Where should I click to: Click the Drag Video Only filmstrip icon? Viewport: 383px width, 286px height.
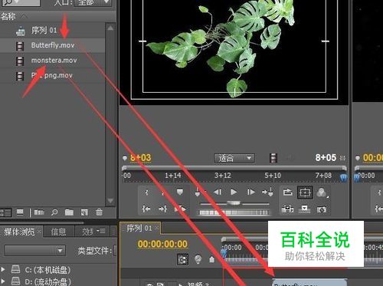tap(273, 158)
